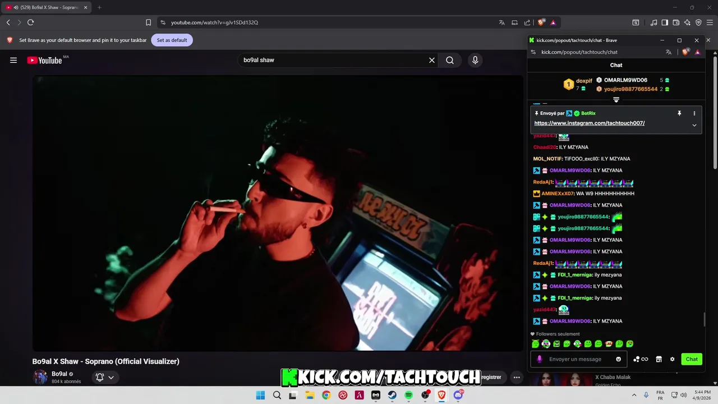This screenshot has width=718, height=404.
Task: Open Steam from the taskbar
Action: 392,395
